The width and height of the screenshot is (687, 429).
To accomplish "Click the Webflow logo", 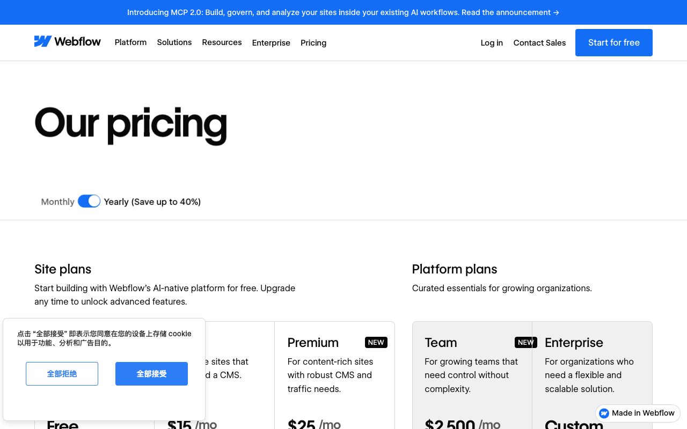I will (x=68, y=42).
